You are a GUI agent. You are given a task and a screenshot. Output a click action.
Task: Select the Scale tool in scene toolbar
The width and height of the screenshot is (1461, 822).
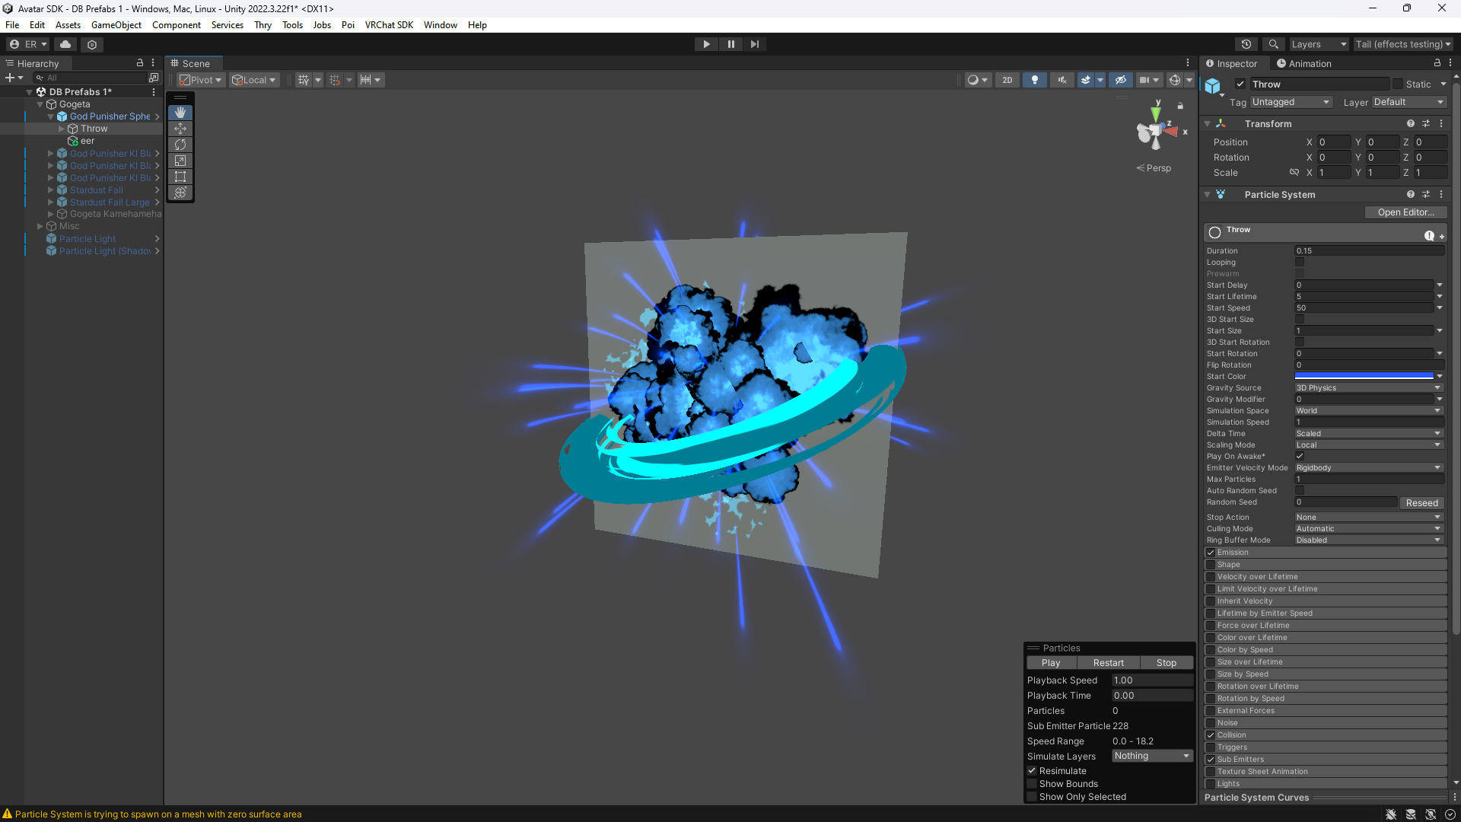pos(180,161)
